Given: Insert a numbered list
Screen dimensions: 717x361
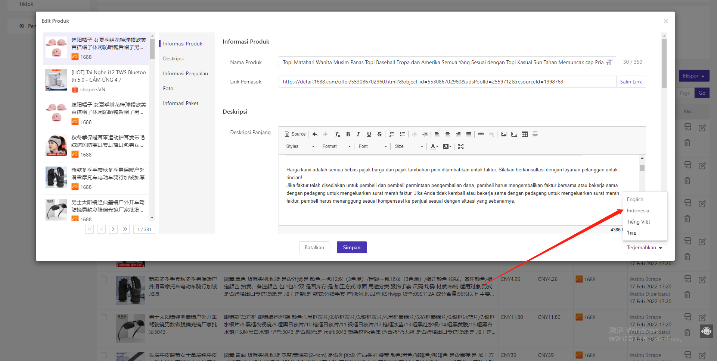Looking at the screenshot, I should (392, 134).
